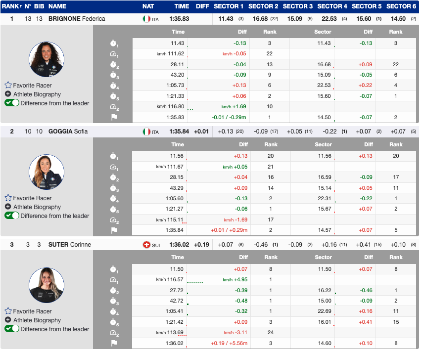The width and height of the screenshot is (422, 350).
Task: Sort by the TIME column header
Action: 182,6
